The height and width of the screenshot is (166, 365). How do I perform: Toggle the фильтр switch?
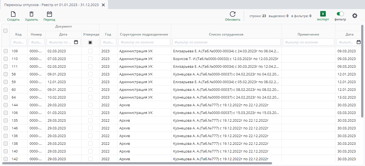(x=340, y=14)
